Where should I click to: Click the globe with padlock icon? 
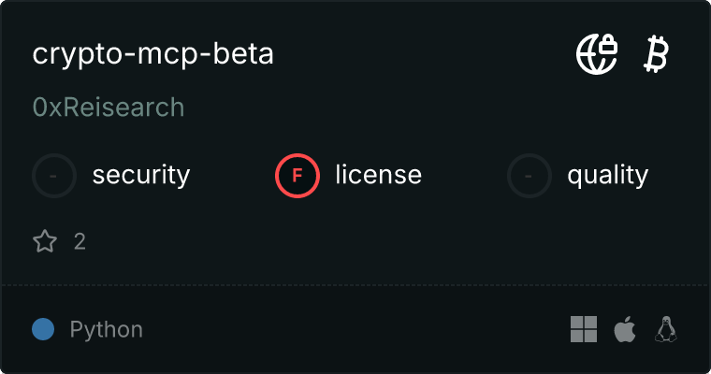tap(596, 54)
